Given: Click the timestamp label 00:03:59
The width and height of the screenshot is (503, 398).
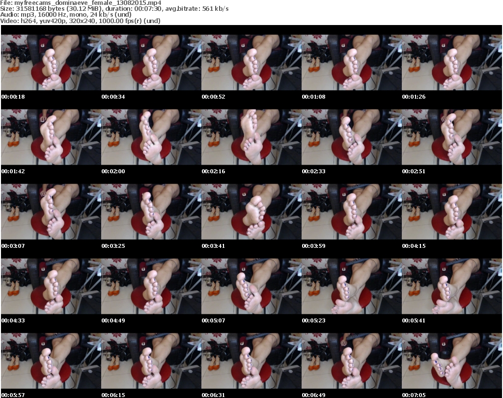Looking at the screenshot, I should click(x=314, y=246).
